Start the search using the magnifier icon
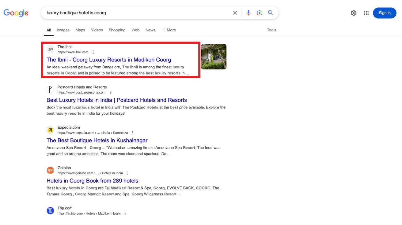This screenshot has height=225, width=402. pos(270,13)
